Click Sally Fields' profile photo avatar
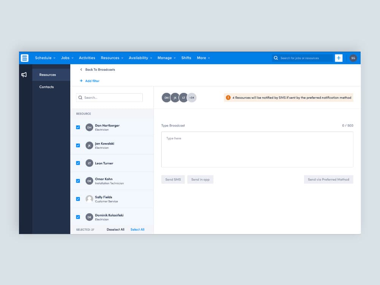This screenshot has width=380, height=285. coord(89,199)
